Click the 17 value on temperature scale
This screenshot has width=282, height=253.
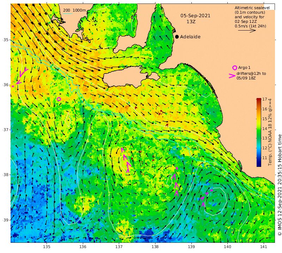(x=265, y=99)
